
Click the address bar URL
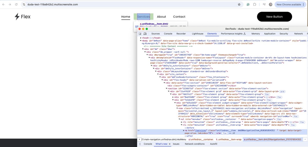tap(53, 4)
